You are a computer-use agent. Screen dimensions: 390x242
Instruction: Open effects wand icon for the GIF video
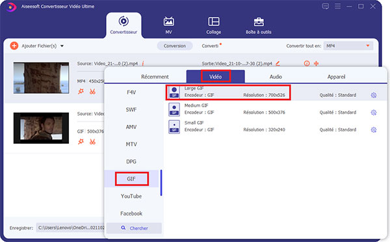(x=81, y=142)
